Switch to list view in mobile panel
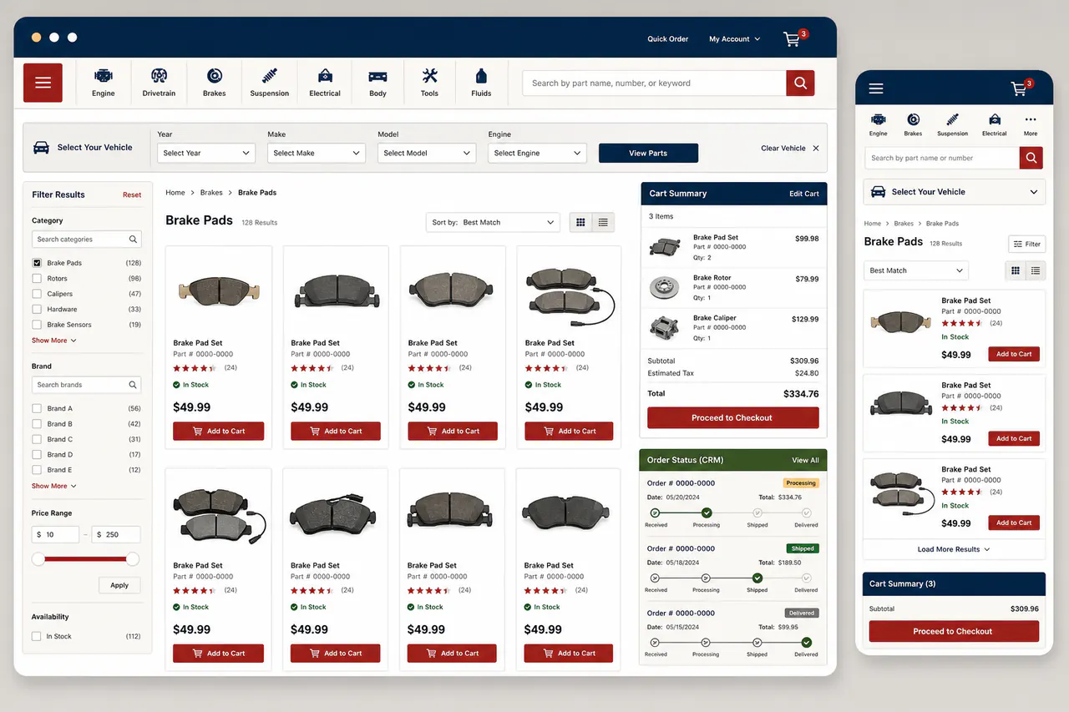The image size is (1069, 712). (x=1036, y=270)
